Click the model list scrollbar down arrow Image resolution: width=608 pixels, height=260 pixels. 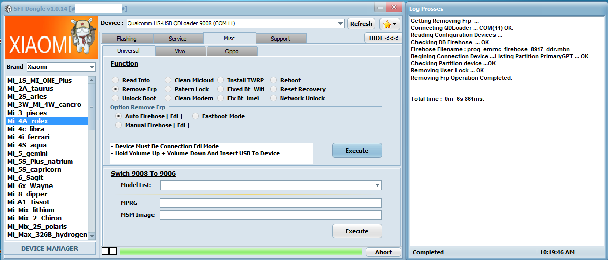click(x=92, y=236)
